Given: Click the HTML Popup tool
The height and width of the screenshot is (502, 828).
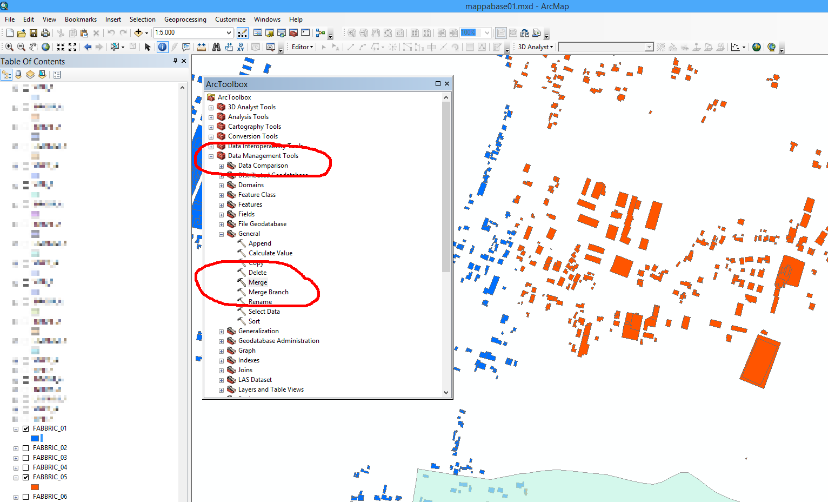Looking at the screenshot, I should click(x=186, y=47).
